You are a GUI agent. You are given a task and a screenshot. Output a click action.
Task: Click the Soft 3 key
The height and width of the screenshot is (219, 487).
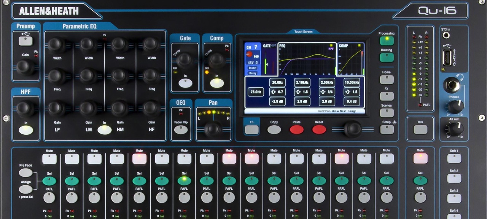454,199
